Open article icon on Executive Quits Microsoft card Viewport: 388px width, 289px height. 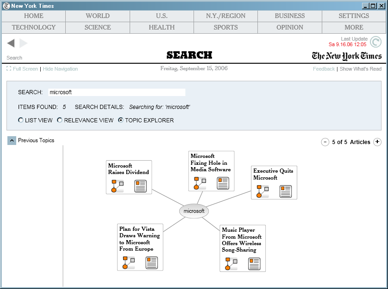[286, 192]
